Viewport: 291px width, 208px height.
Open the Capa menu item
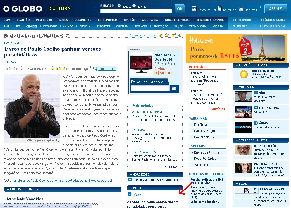7,20
